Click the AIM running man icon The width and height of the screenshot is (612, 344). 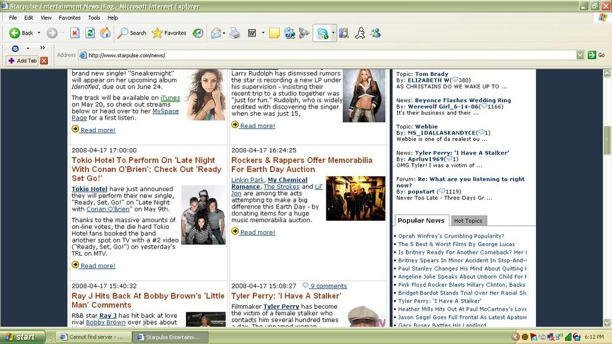360,33
